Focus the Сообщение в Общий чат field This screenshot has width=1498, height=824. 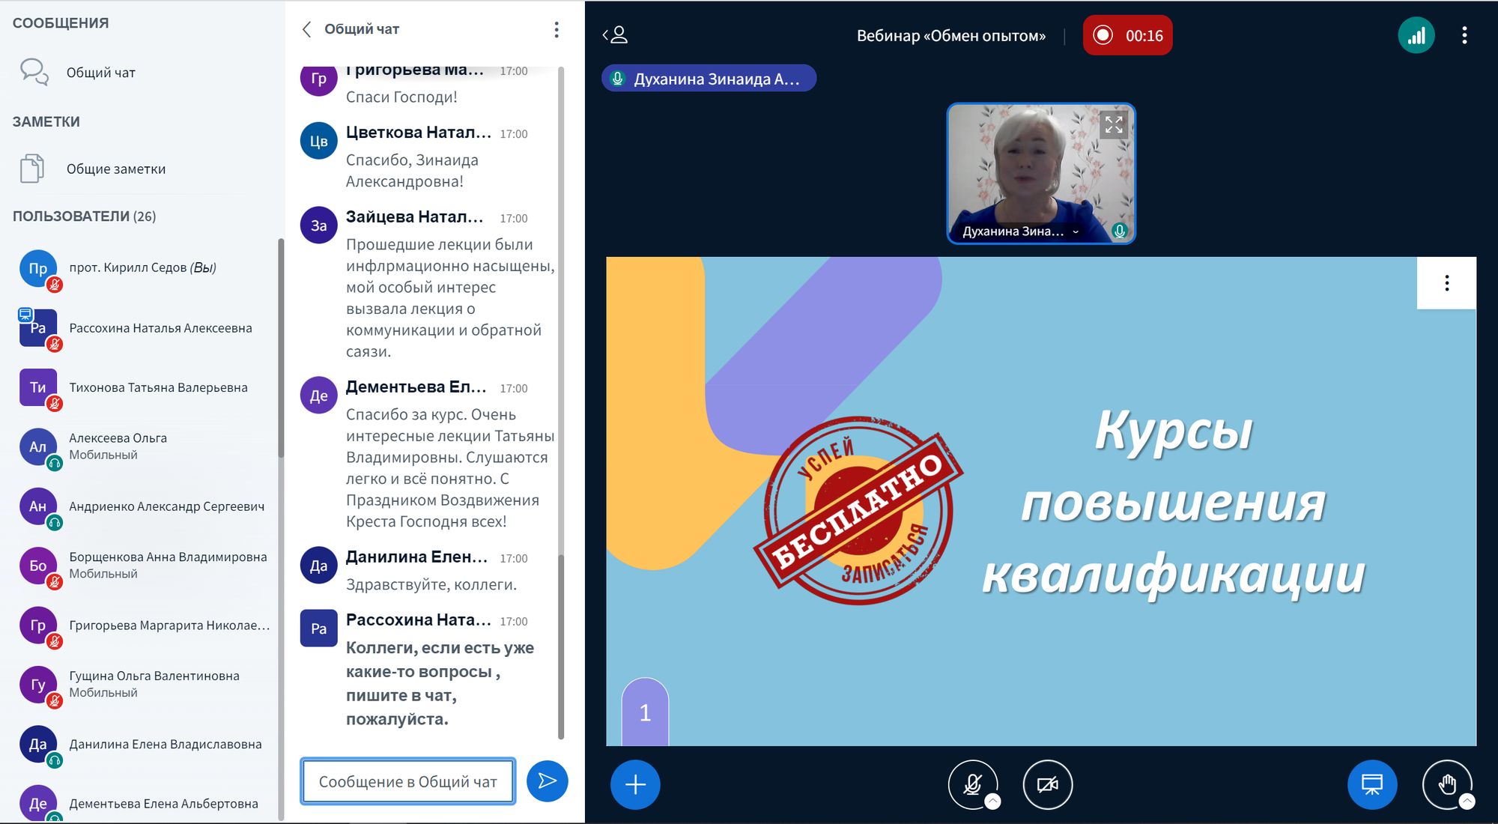pyautogui.click(x=408, y=781)
